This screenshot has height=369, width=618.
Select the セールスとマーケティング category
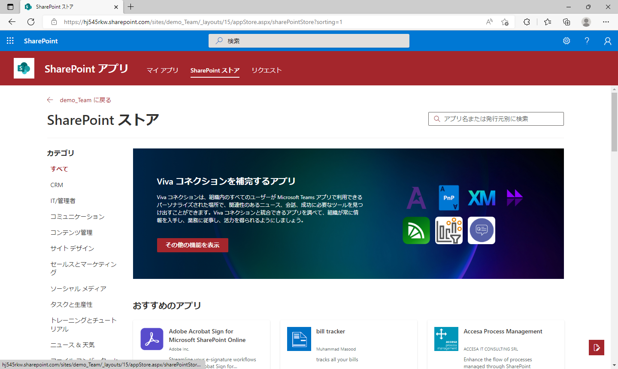click(84, 268)
